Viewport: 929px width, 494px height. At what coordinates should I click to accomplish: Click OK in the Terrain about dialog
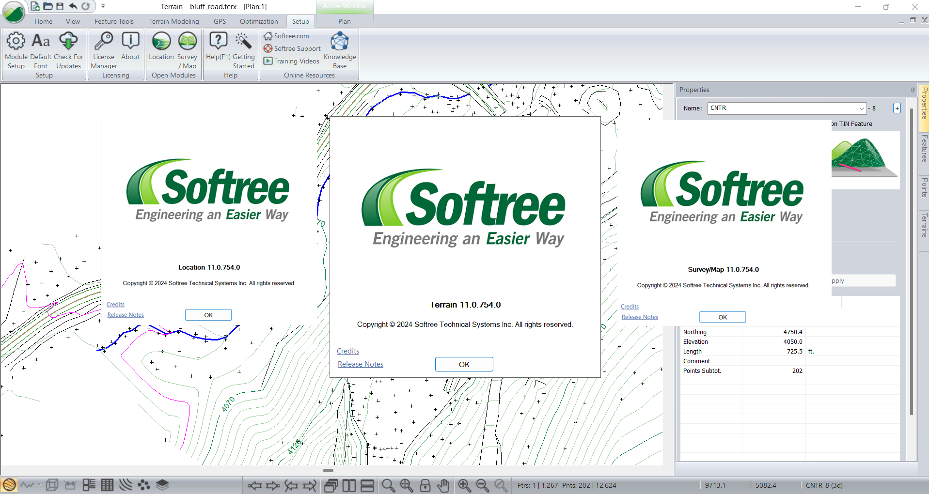coord(464,364)
